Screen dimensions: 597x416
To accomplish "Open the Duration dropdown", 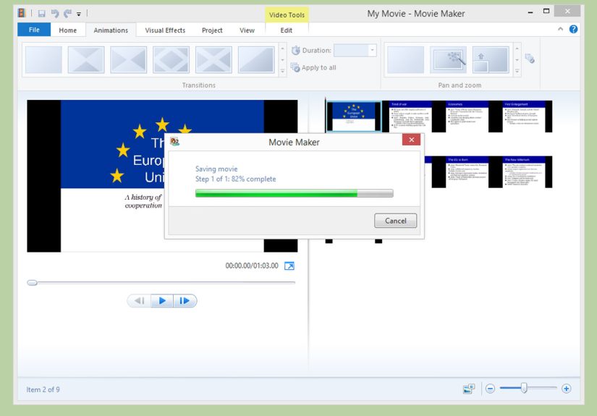I will (373, 50).
